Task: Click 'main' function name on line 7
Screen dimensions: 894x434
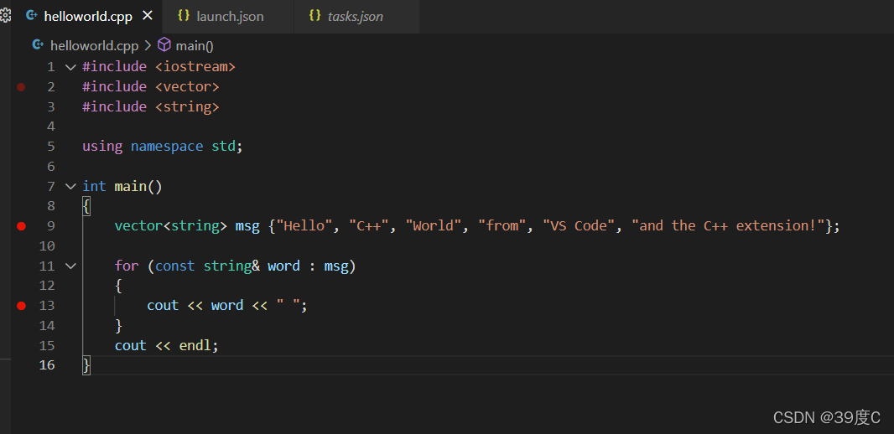Action: tap(131, 186)
